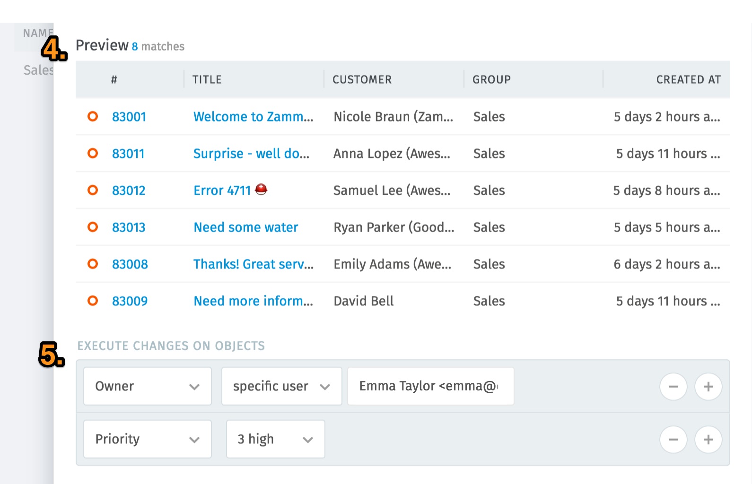
Task: Sort by the # column header
Action: pos(114,79)
